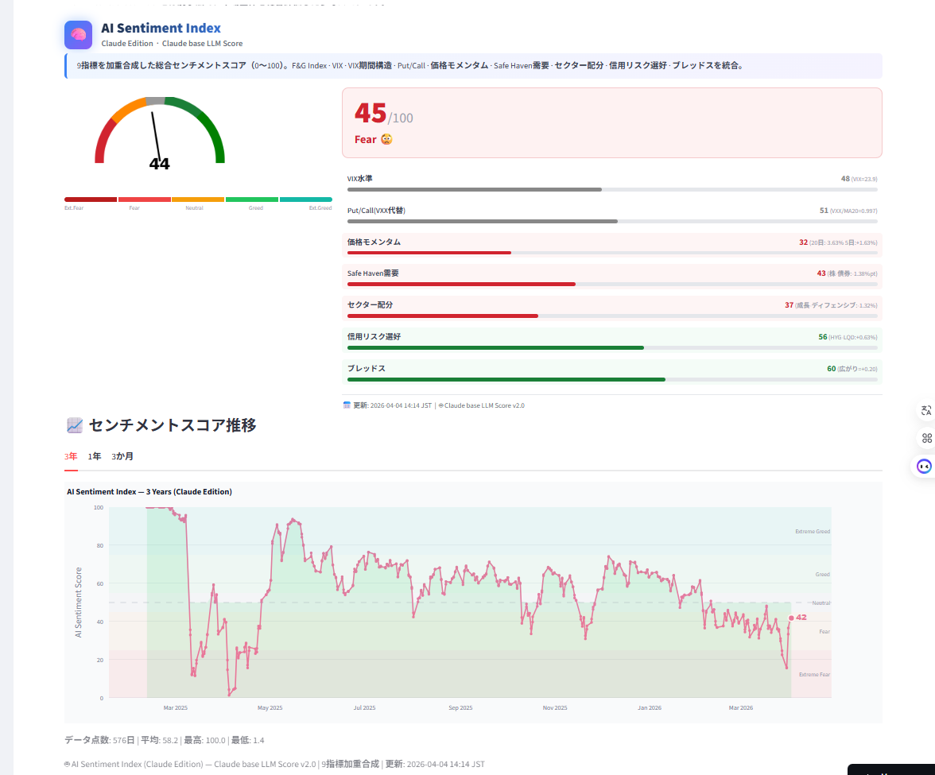Open the round purple assistant face icon

point(924,466)
